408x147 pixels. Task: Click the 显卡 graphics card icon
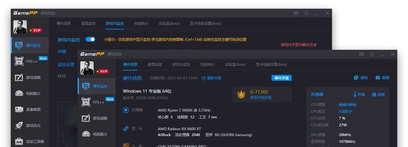click(x=126, y=129)
